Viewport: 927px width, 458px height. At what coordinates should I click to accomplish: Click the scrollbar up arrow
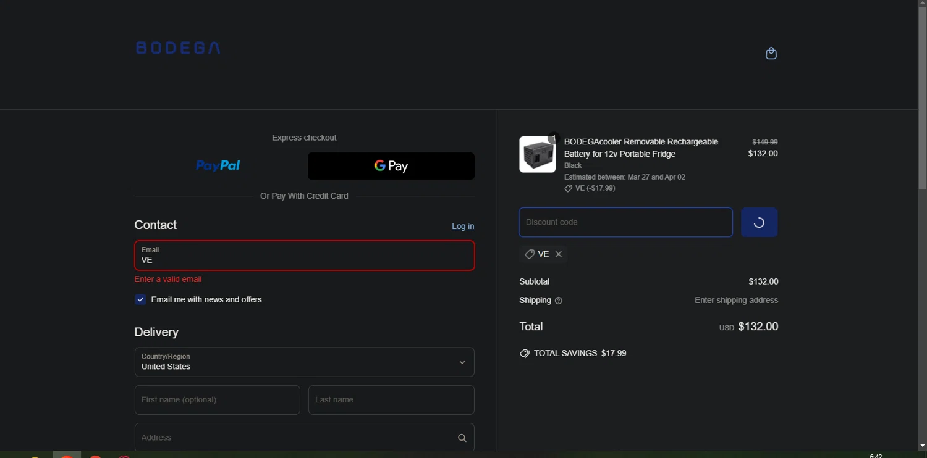tap(922, 4)
